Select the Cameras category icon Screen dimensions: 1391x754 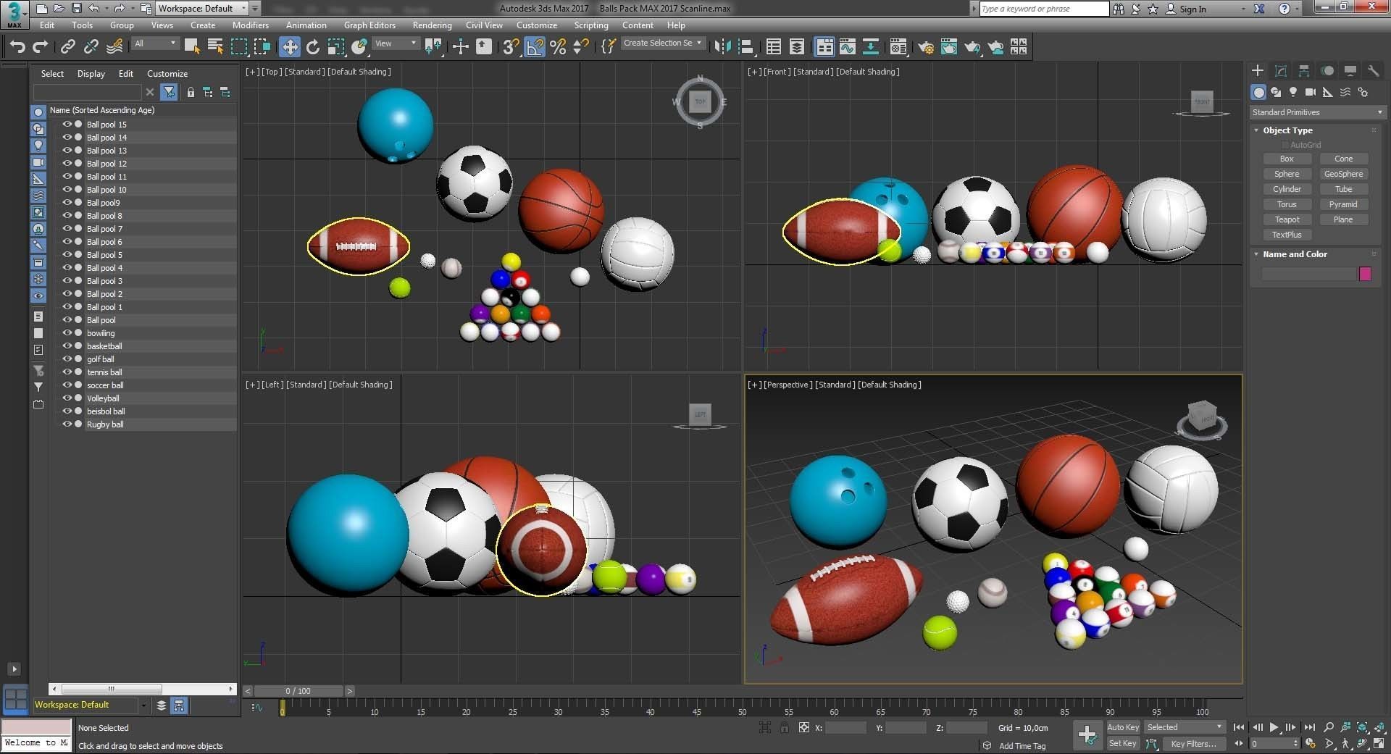1311,92
